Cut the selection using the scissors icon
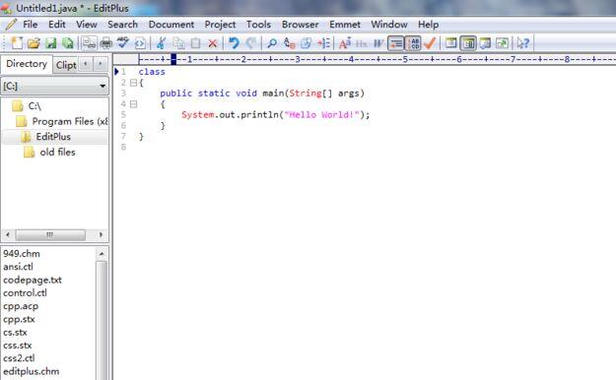This screenshot has height=380, width=616. pos(161,42)
